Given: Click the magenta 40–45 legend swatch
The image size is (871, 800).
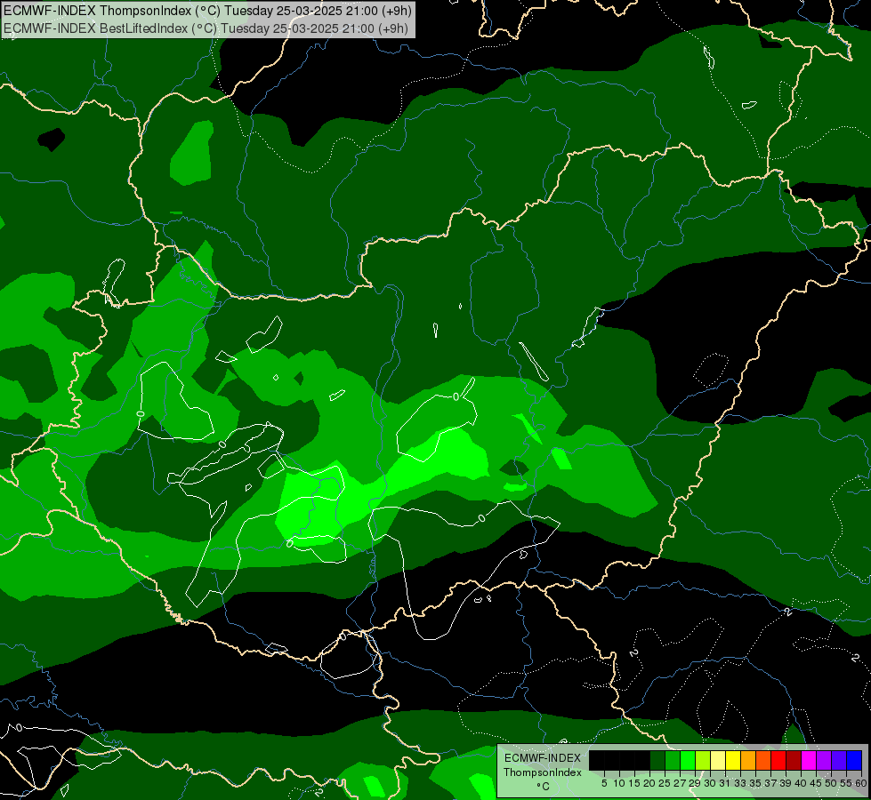Looking at the screenshot, I should tap(809, 760).
